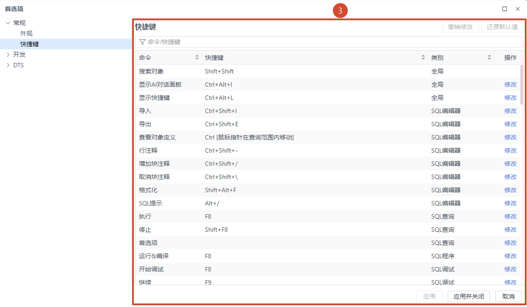Sort by 类别 column arrows

(x=490, y=58)
